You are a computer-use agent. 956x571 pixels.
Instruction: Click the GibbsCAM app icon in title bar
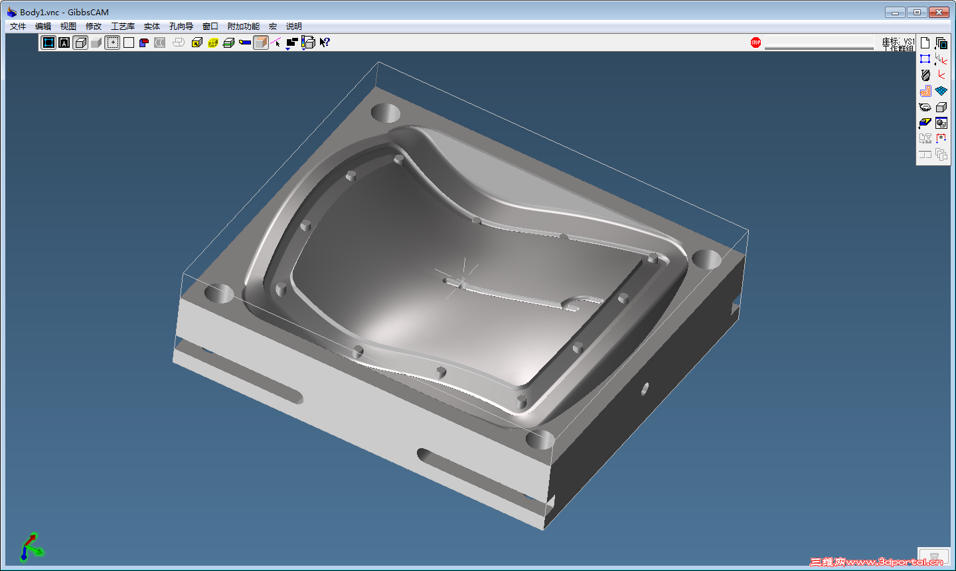(x=11, y=12)
